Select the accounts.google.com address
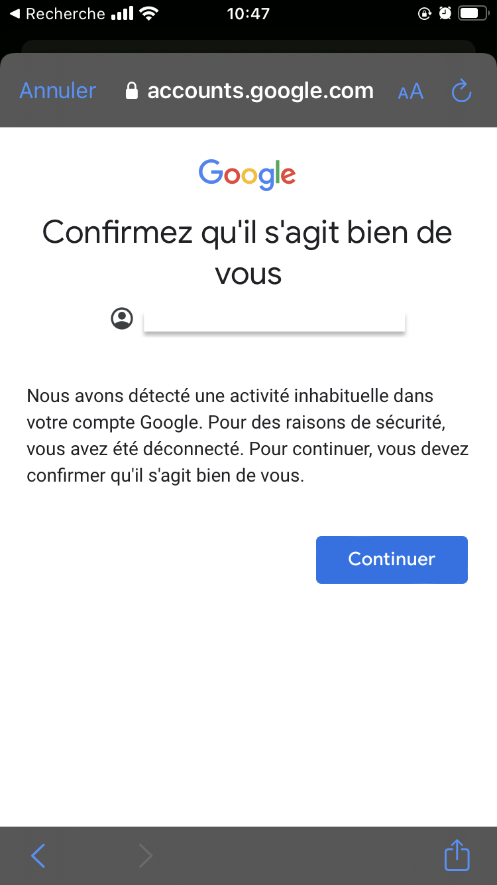This screenshot has height=885, width=497. coord(260,90)
